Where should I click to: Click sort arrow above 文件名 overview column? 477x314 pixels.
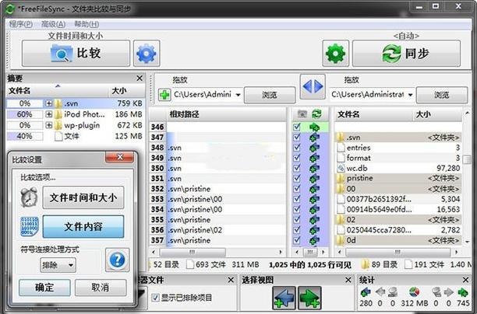pyautogui.click(x=58, y=86)
